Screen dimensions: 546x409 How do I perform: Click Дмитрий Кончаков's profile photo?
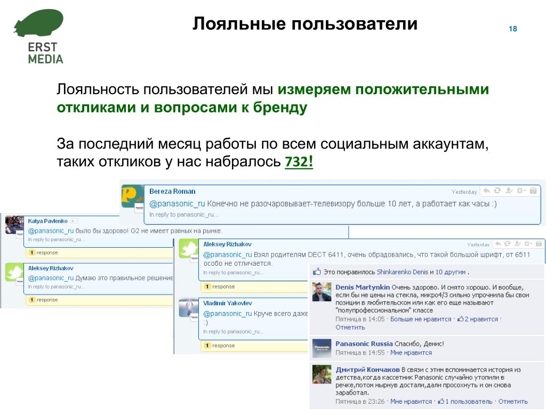322,374
